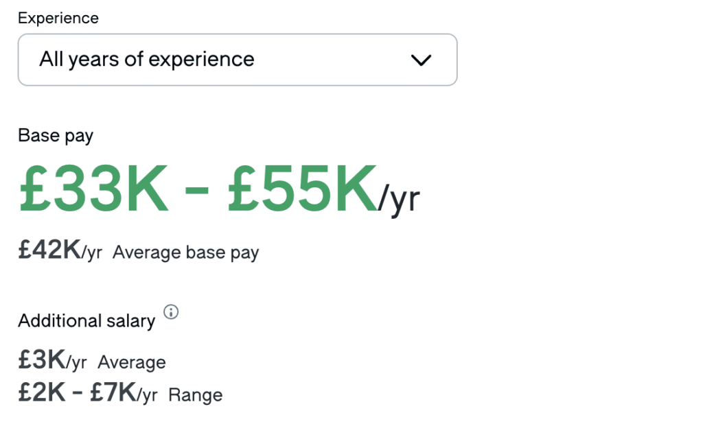Click the /yr text beside £42K
The width and height of the screenshot is (703, 435).
(x=92, y=252)
